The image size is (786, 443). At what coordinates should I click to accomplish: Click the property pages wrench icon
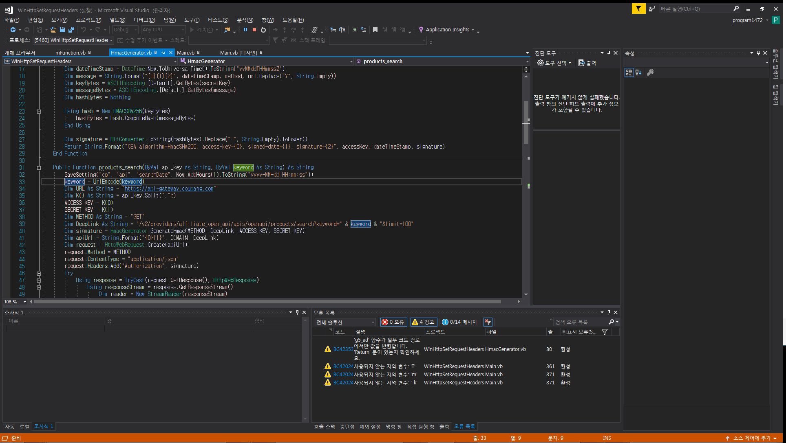[650, 72]
